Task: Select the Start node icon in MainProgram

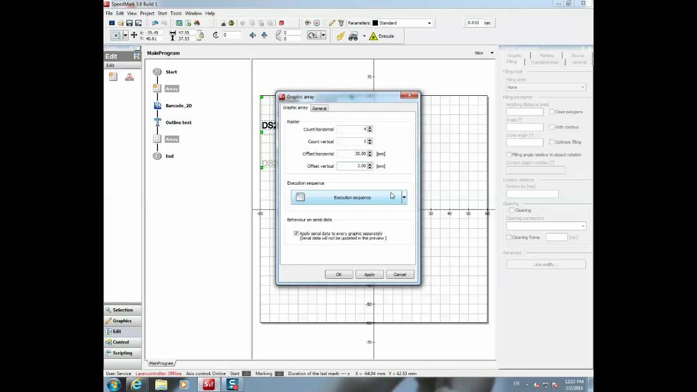Action: point(157,72)
